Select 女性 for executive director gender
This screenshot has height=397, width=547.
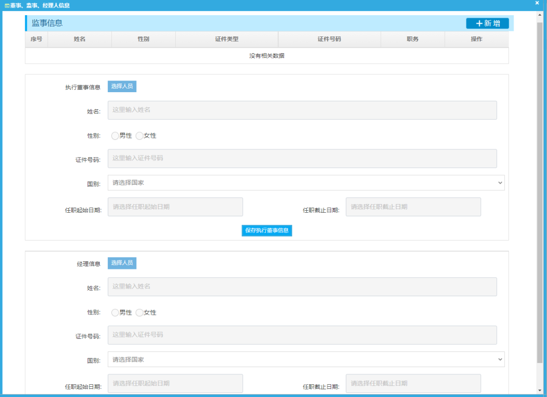(139, 136)
